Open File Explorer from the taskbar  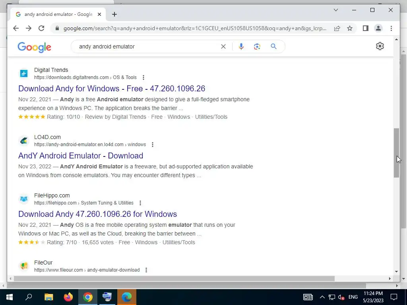click(x=48, y=297)
